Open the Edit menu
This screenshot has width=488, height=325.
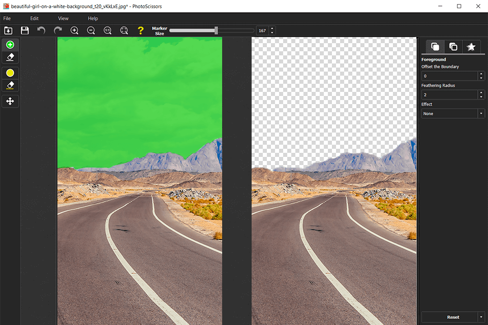[34, 18]
